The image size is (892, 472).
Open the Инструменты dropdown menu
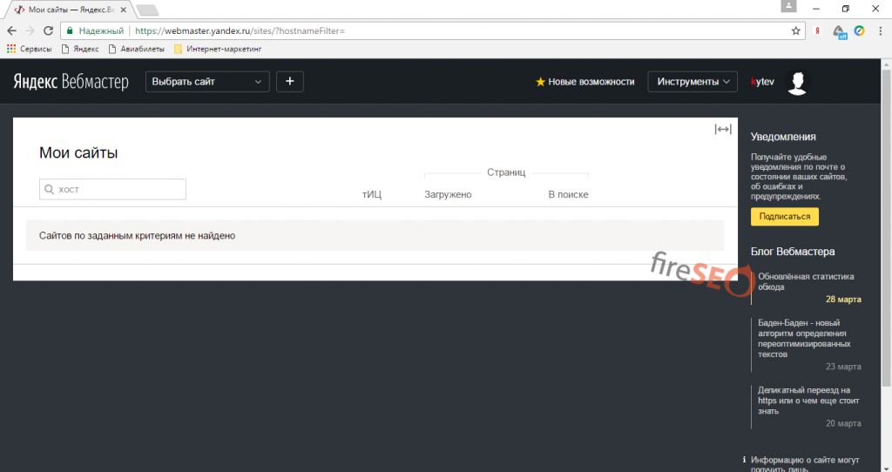[x=693, y=82]
